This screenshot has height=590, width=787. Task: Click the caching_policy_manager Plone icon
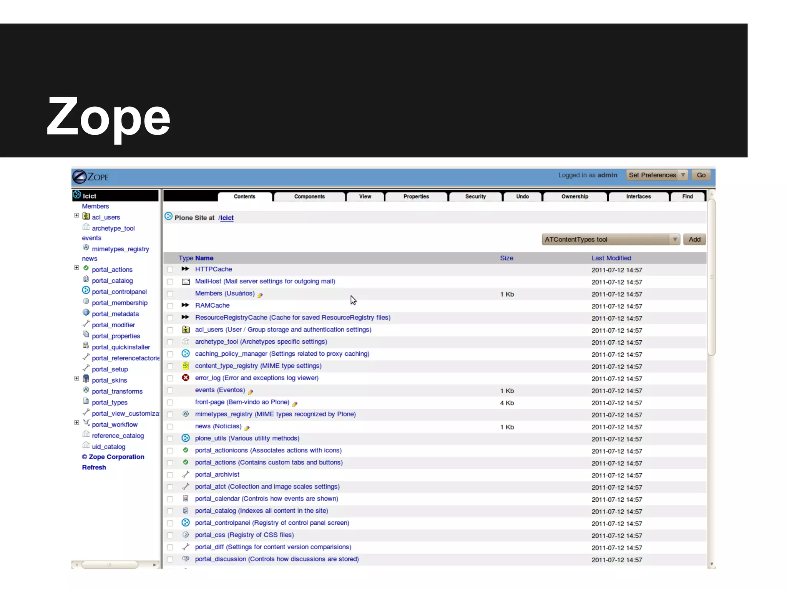pyautogui.click(x=186, y=353)
